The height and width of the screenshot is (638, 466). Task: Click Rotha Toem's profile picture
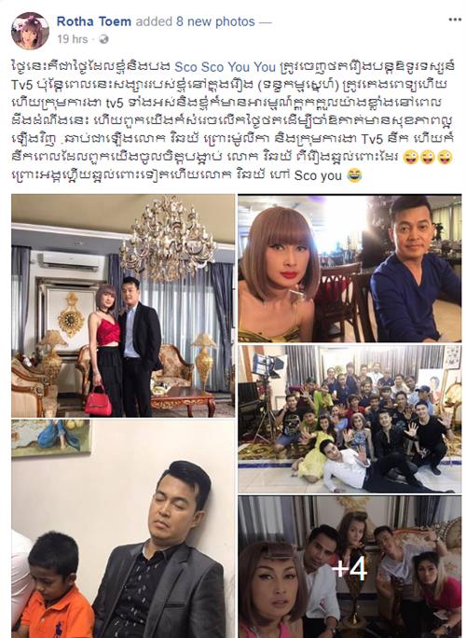coord(30,30)
